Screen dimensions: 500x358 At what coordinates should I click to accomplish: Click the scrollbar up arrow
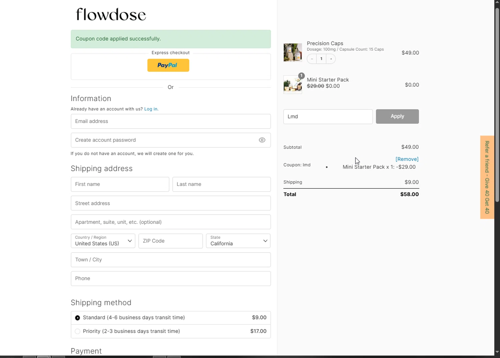click(x=497, y=3)
